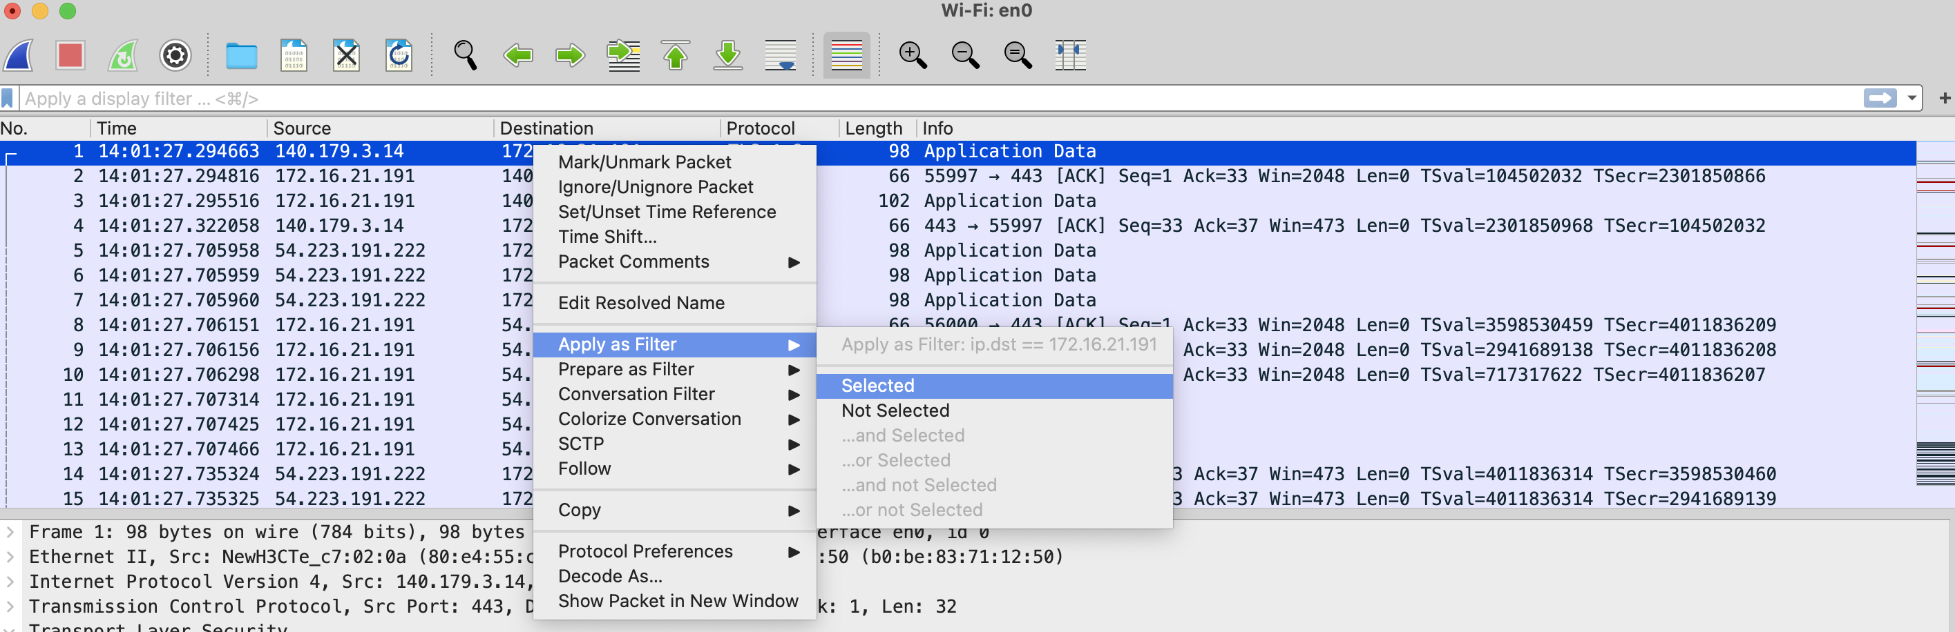Reset text to normal size
Viewport: 1955px width, 632px height.
point(1018,55)
